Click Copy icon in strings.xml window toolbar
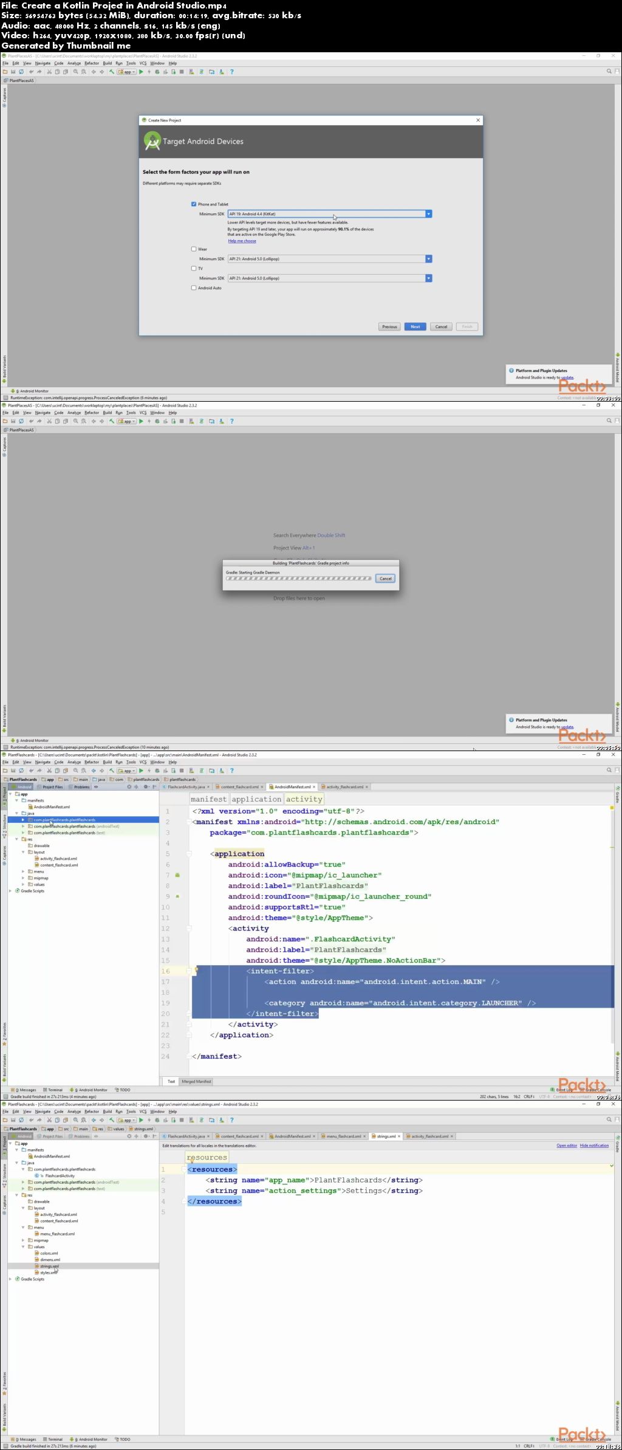This screenshot has width=622, height=1450. [57, 1120]
